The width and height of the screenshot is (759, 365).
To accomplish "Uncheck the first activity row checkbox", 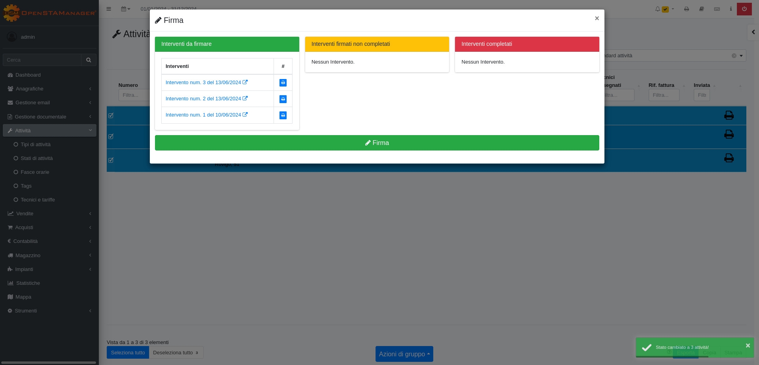I will click(111, 116).
